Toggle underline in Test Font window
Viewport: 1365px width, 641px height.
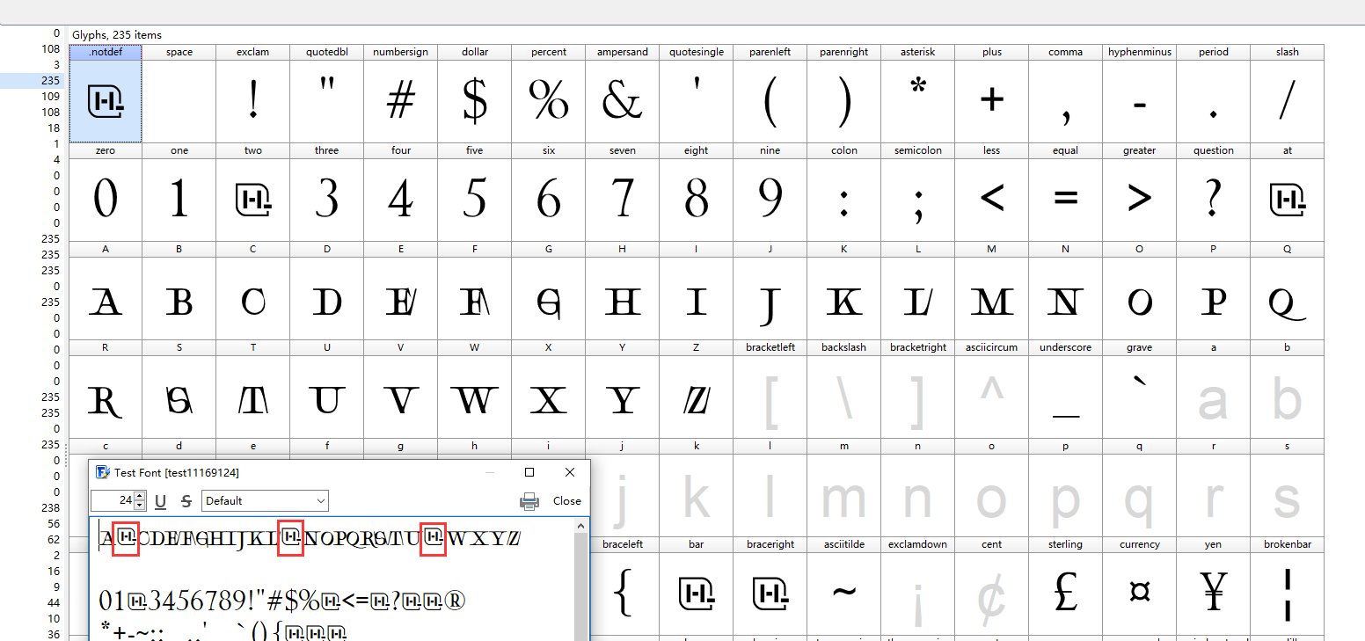[x=161, y=501]
